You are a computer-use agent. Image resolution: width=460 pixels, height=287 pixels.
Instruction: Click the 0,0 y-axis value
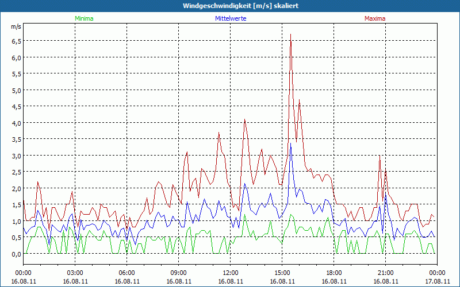pos(17,254)
